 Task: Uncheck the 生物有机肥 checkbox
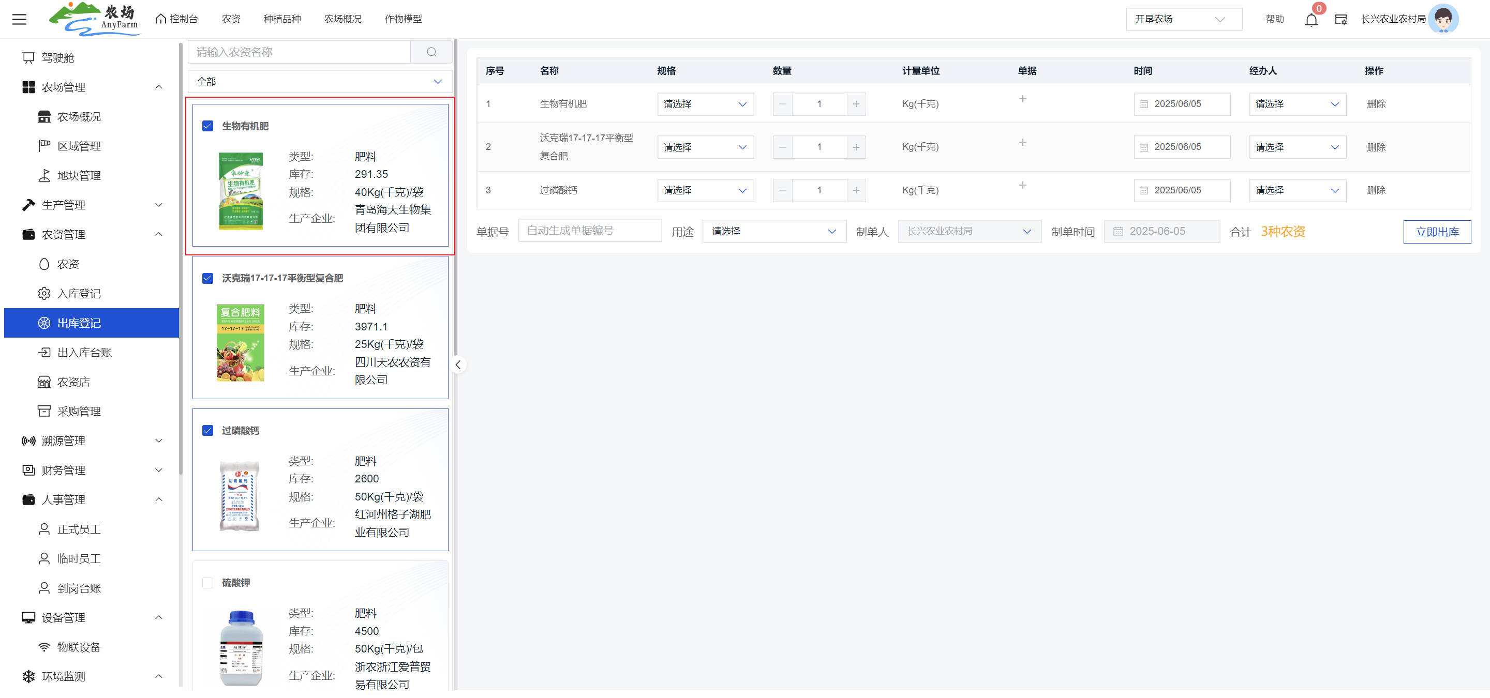207,126
